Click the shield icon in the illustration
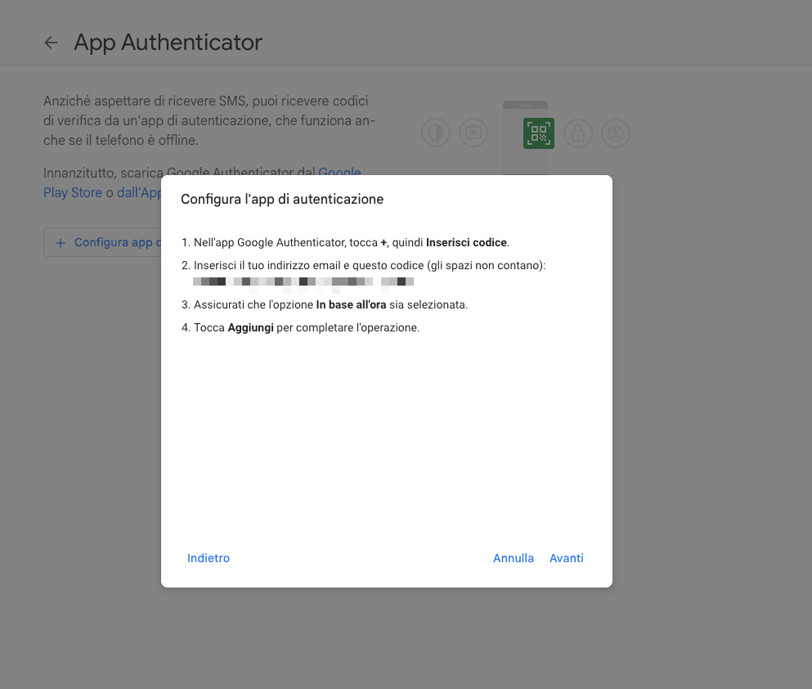Screen dimensions: 812x689 [x=436, y=133]
